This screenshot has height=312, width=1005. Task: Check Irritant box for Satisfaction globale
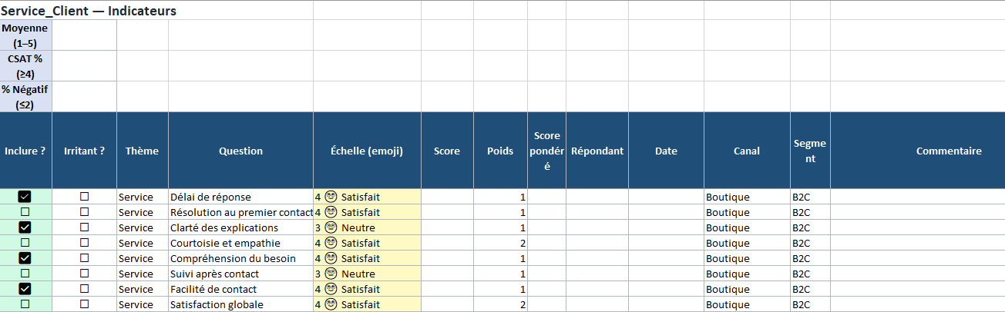coord(85,304)
